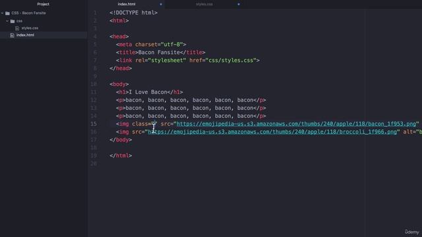The width and height of the screenshot is (422, 237).
Task: Collapse the CSS - Bacon Fansite project folder
Action: coord(3,13)
